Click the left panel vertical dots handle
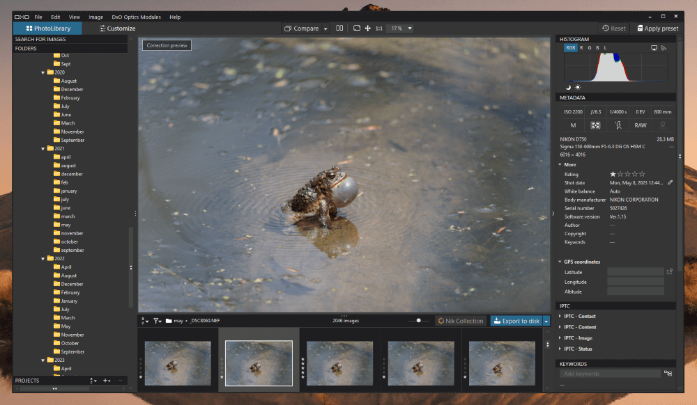697x405 pixels. (x=135, y=214)
